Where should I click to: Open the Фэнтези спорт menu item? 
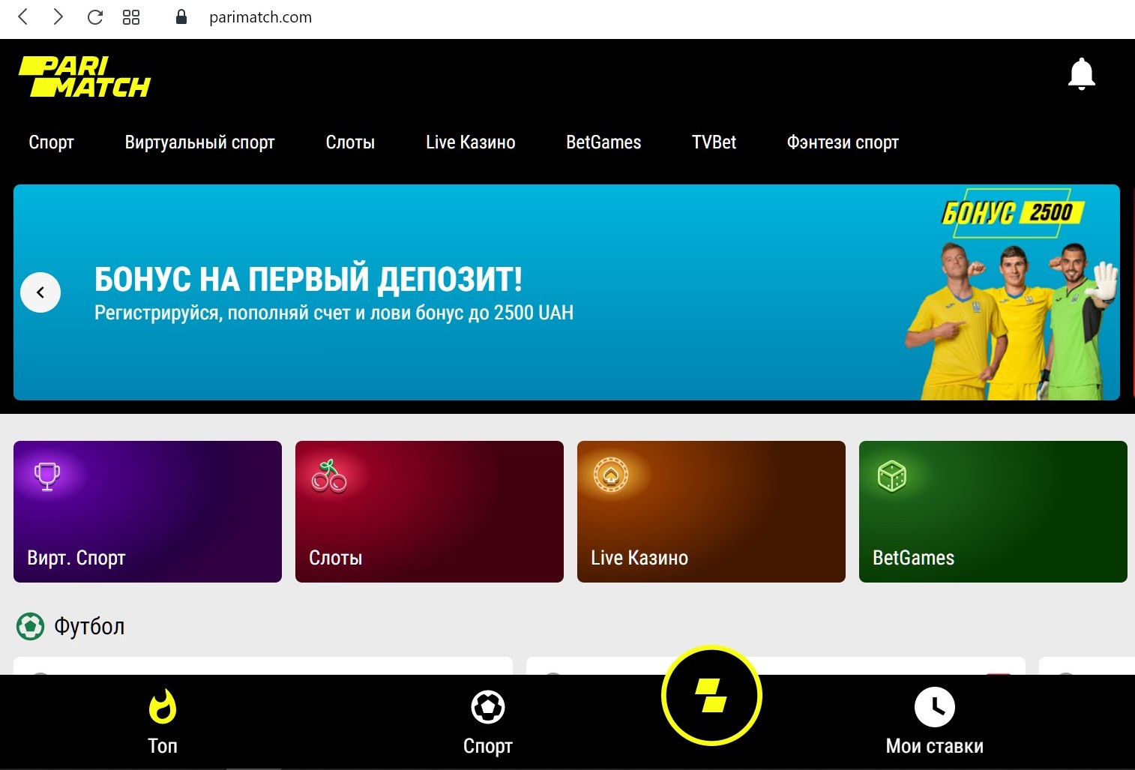point(843,142)
